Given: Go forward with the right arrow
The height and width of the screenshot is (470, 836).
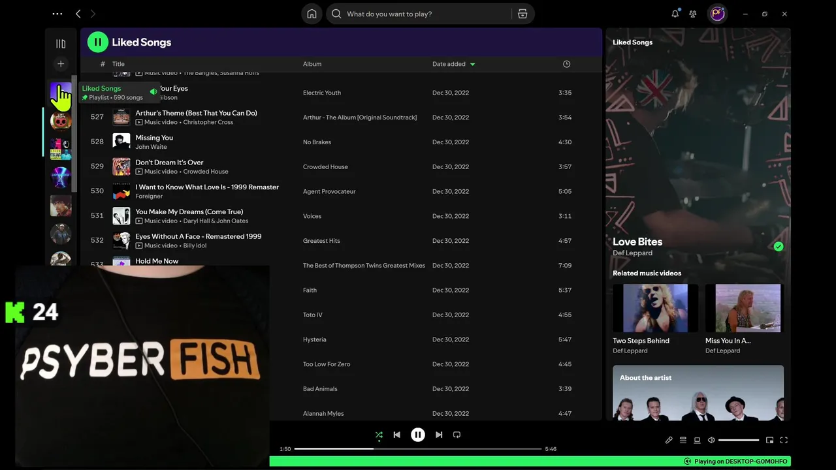Looking at the screenshot, I should point(93,14).
